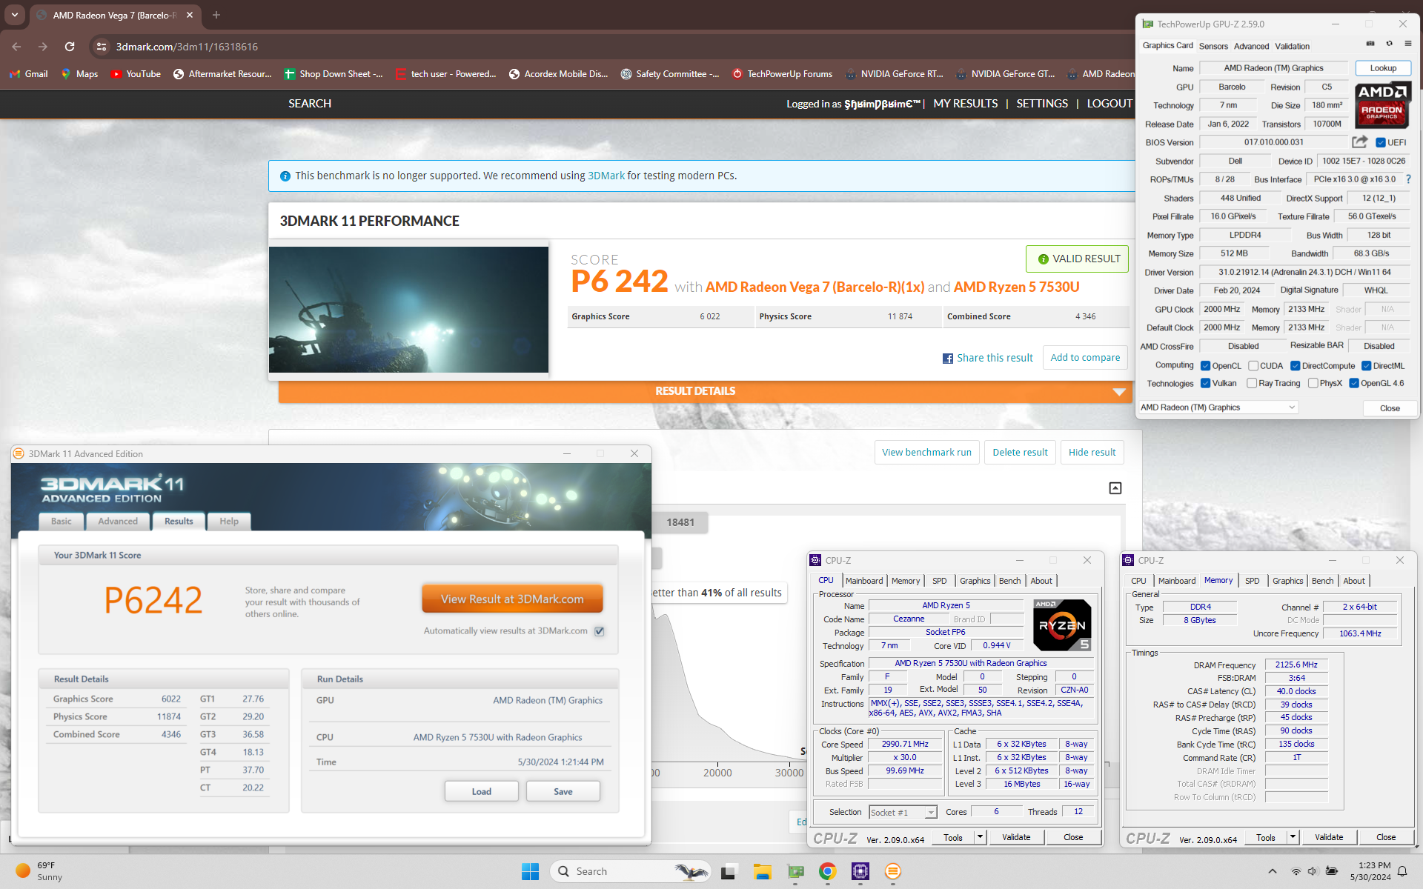
Task: Click the benchmark scene thumbnail image
Action: click(408, 310)
